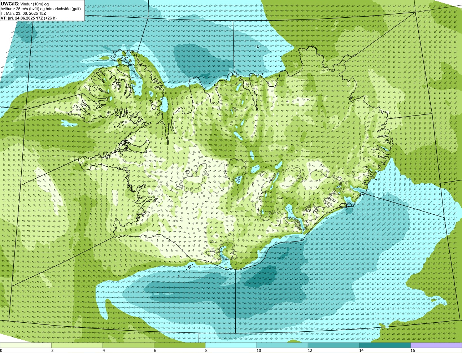
Task: Click the '8' label on the legend scale
Action: point(206,350)
